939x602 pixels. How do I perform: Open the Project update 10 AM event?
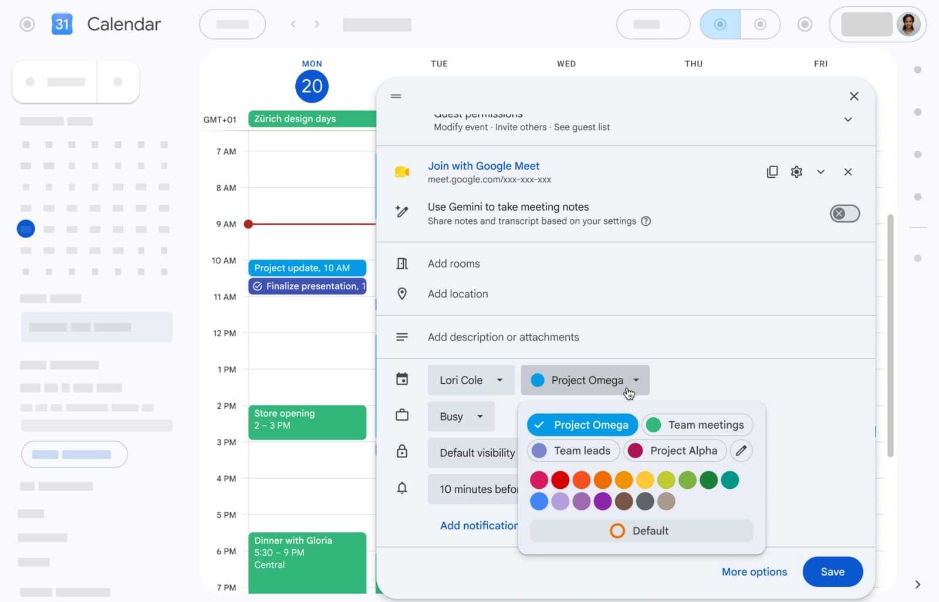tap(307, 268)
